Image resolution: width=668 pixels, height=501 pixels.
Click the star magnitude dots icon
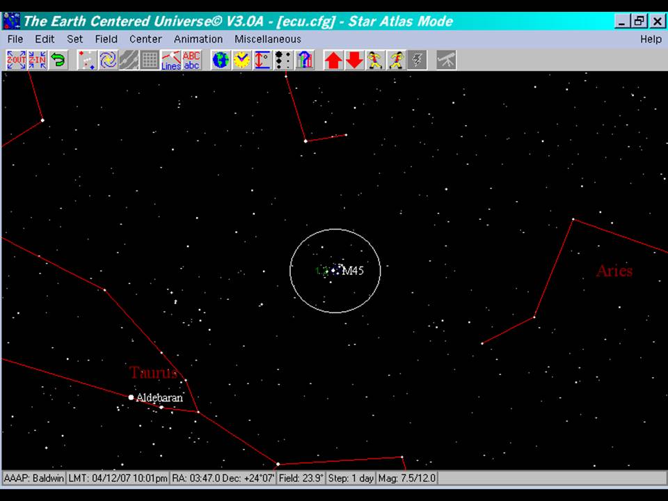pyautogui.click(x=283, y=60)
